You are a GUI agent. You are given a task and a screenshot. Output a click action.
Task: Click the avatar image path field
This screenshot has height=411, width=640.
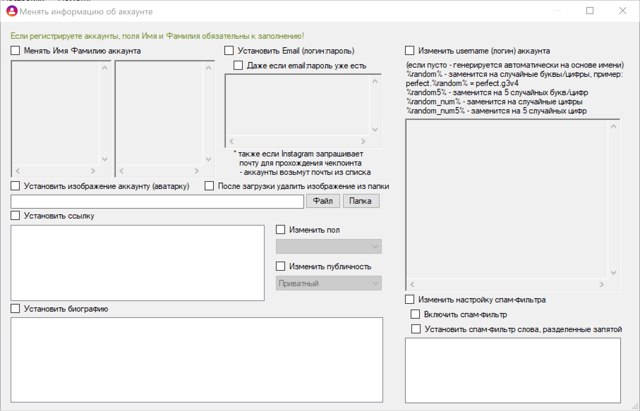coord(157,201)
